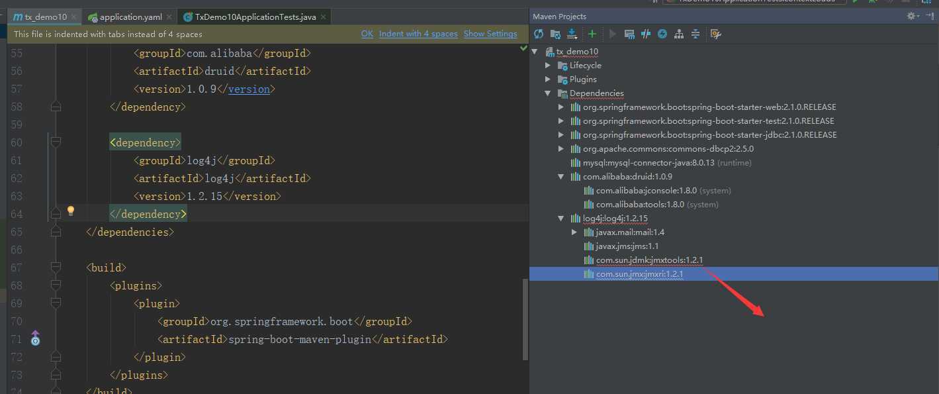Viewport: 939px width, 394px height.
Task: Click the druid artifactId text
Action: point(220,71)
